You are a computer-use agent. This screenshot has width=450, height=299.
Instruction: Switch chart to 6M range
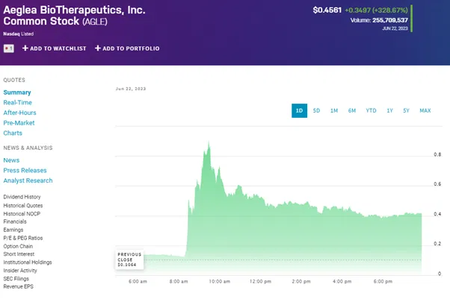point(352,110)
